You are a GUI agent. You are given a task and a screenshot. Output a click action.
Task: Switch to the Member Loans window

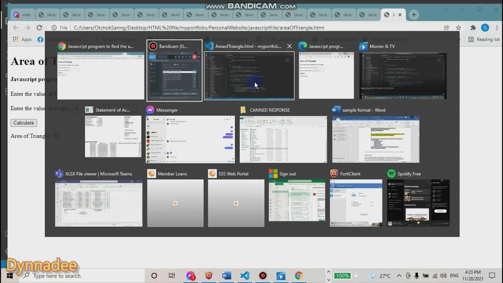[x=175, y=198]
